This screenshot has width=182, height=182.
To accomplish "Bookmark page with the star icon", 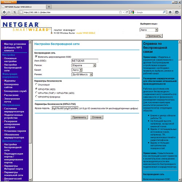I will pyautogui.click(x=120, y=12).
